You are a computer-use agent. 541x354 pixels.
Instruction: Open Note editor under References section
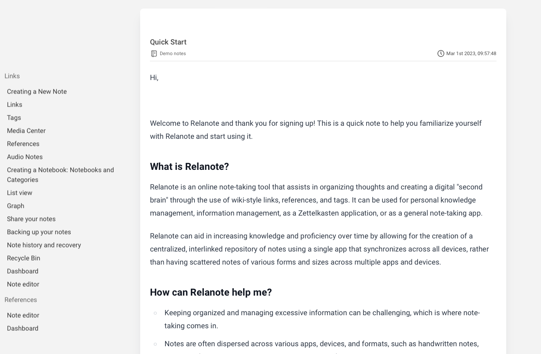[23, 315]
